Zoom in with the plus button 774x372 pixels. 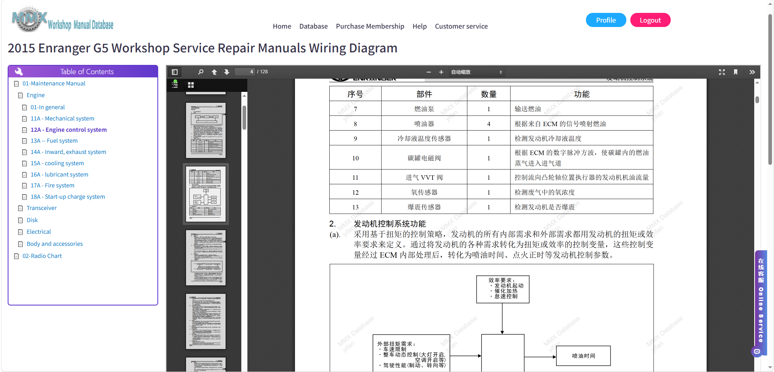point(441,72)
